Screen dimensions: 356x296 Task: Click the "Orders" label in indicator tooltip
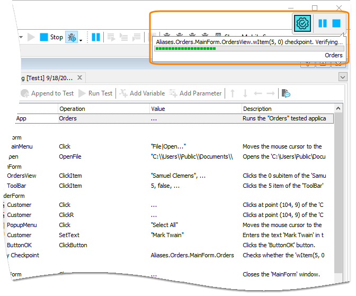[x=334, y=55]
